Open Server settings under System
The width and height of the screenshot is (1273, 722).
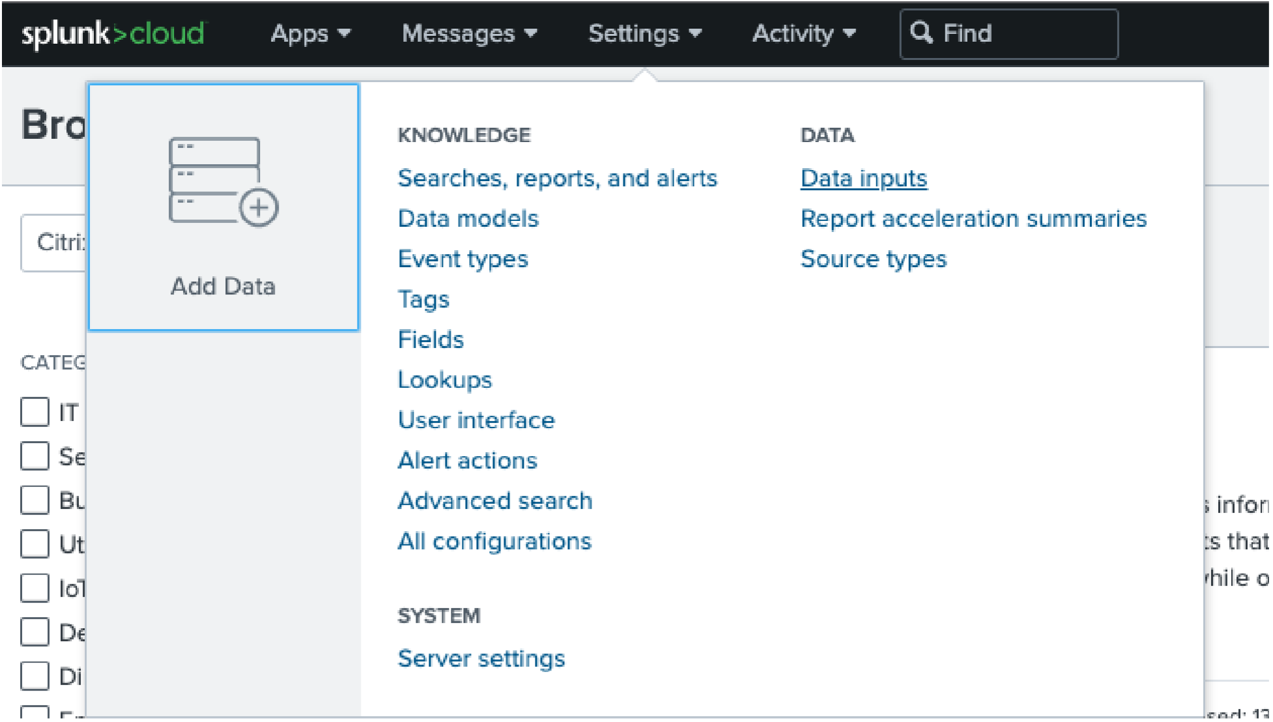481,659
